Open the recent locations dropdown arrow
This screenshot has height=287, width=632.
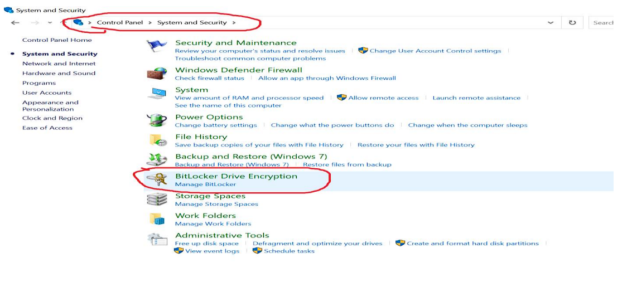tap(50, 22)
